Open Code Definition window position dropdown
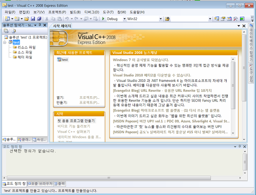The image size is (256, 195). click(x=235, y=146)
